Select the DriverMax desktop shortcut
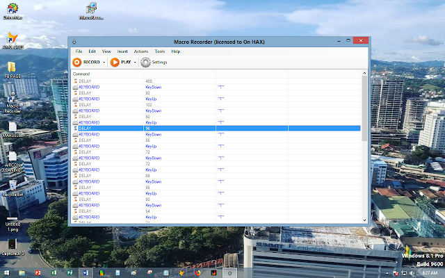 pyautogui.click(x=13, y=11)
